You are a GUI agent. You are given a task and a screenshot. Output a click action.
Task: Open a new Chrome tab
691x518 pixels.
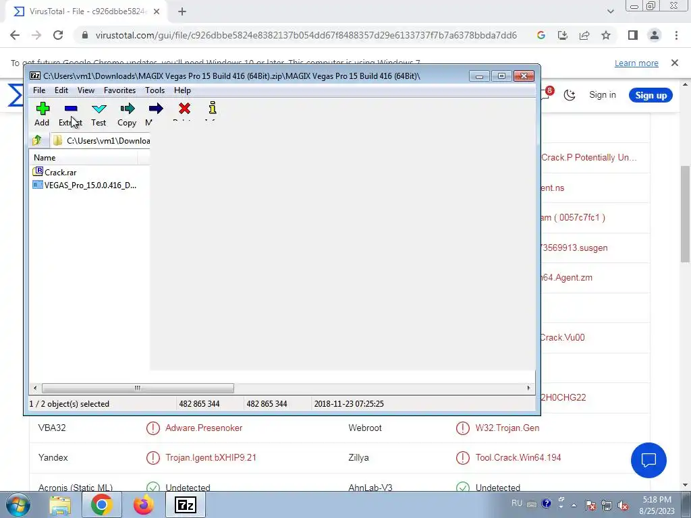coord(182,12)
